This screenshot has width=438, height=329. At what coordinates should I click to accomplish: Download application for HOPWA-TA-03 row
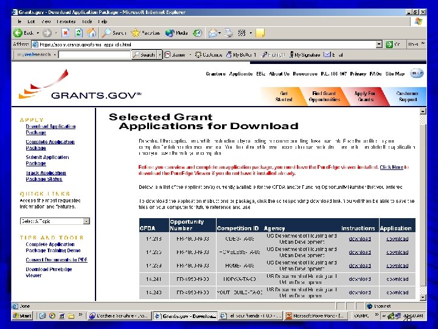[397, 279]
